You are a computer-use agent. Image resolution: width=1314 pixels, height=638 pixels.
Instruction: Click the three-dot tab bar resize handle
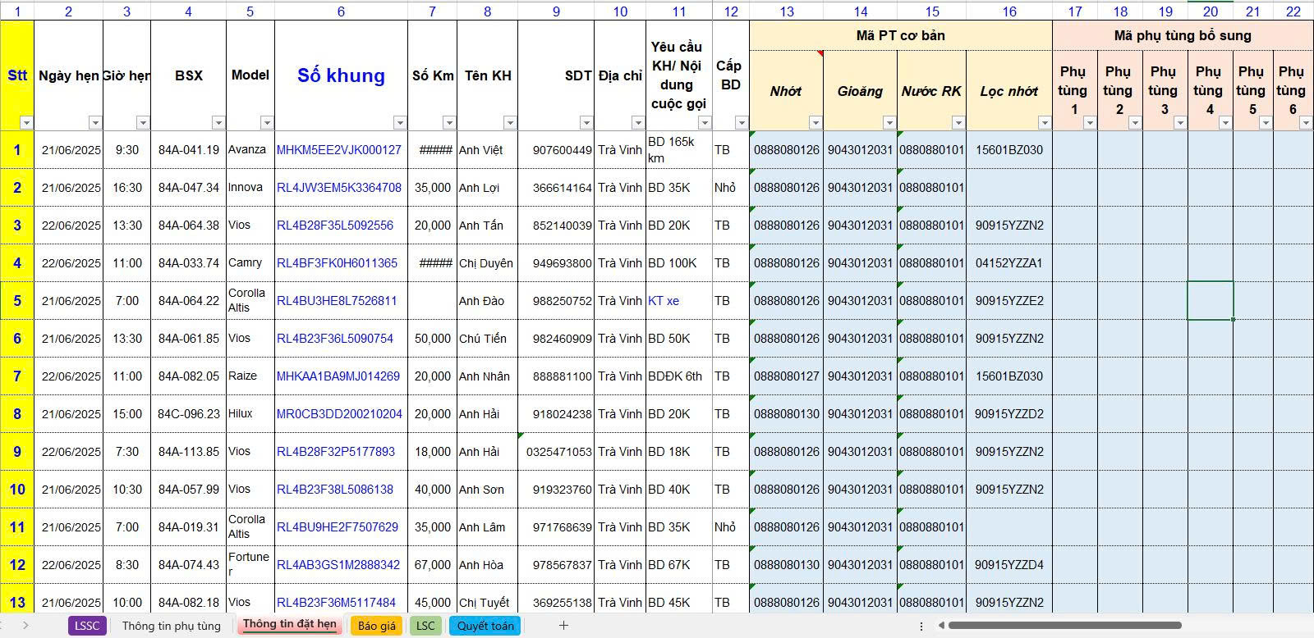tap(921, 626)
